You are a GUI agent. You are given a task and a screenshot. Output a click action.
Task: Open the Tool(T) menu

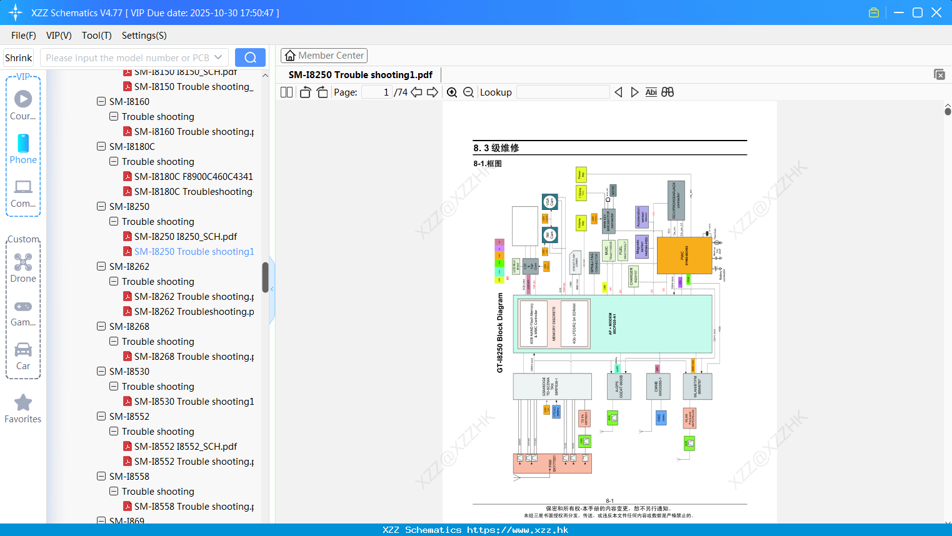(x=97, y=36)
